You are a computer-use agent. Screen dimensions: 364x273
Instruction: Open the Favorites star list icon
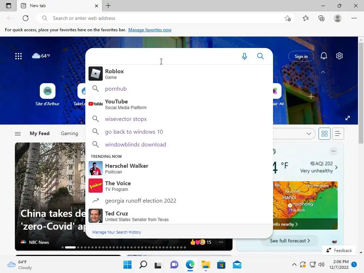tap(306, 18)
